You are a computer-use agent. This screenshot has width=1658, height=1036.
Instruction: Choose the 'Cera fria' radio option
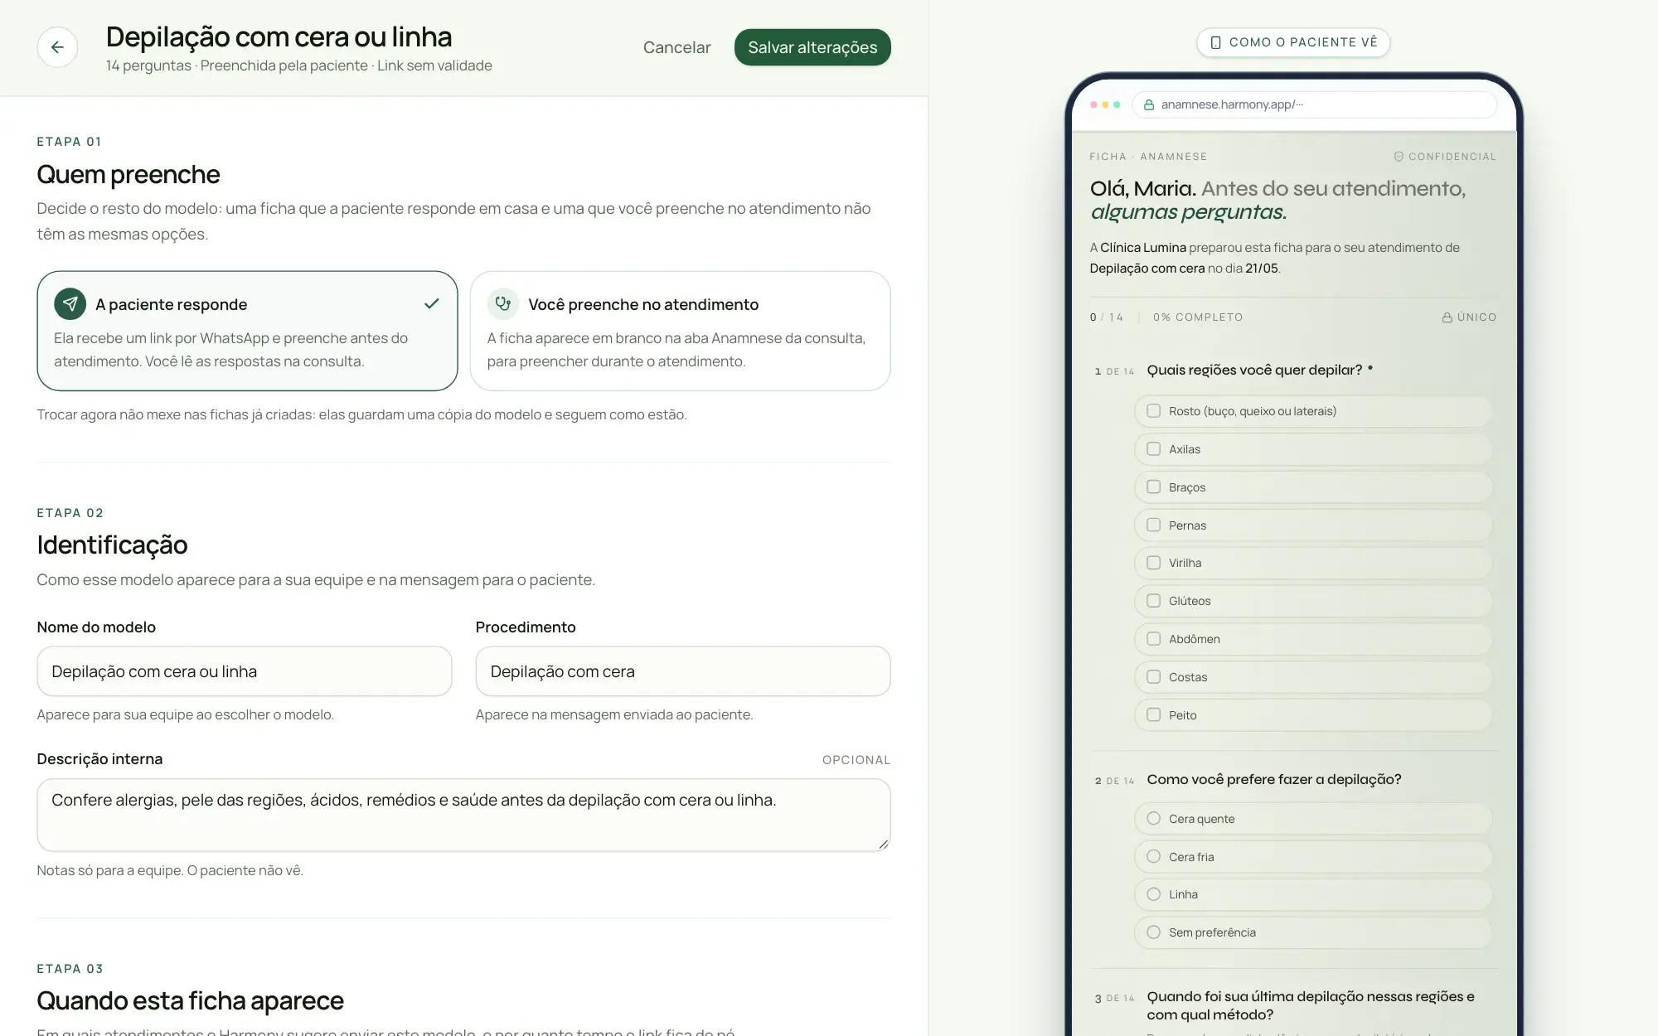pos(1153,857)
